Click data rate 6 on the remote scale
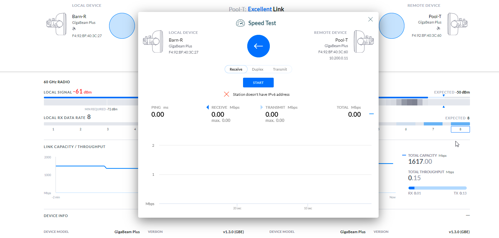 point(406,129)
